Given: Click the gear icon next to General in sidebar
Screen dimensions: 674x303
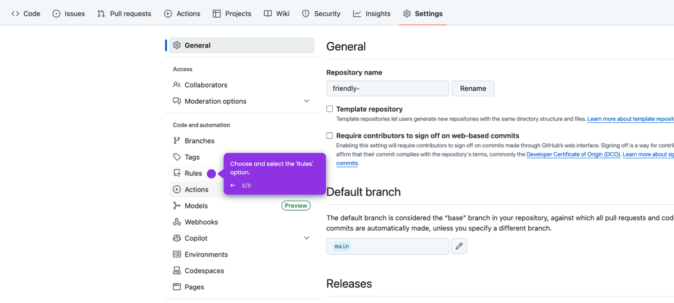Looking at the screenshot, I should click(177, 45).
